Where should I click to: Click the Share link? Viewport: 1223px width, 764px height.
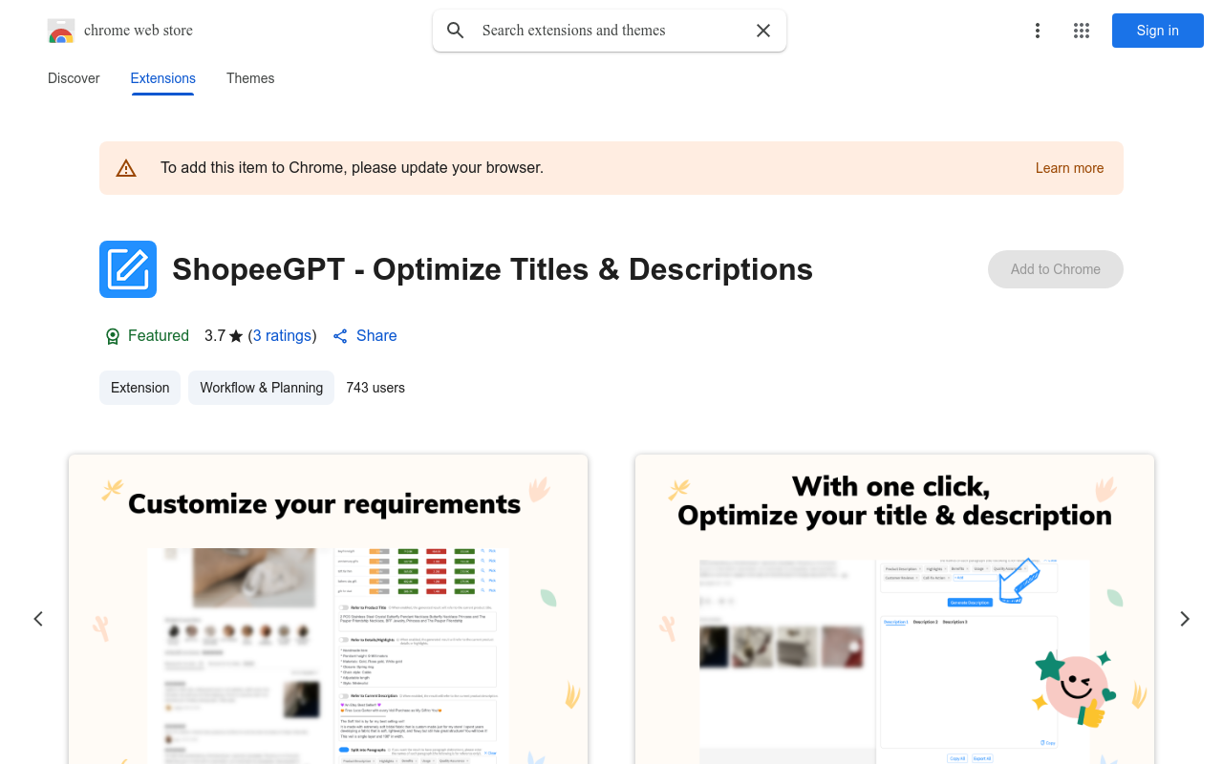[x=376, y=336]
